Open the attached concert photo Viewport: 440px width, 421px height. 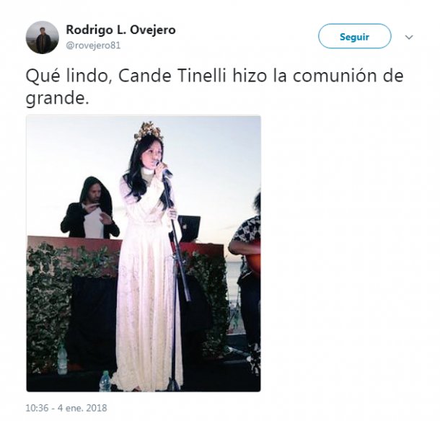pos(144,254)
